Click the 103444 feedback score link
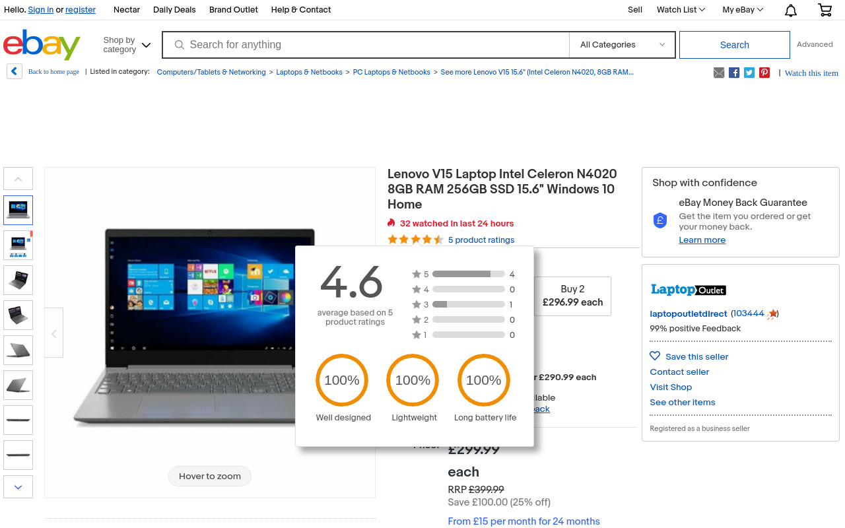The image size is (845, 528). point(749,314)
